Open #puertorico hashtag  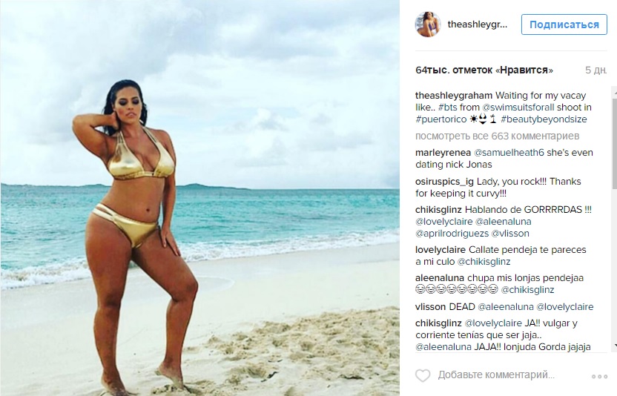click(441, 119)
